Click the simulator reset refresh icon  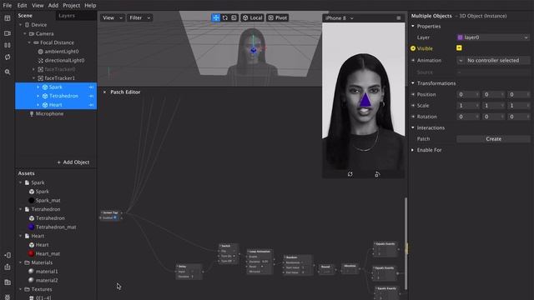tap(350, 174)
